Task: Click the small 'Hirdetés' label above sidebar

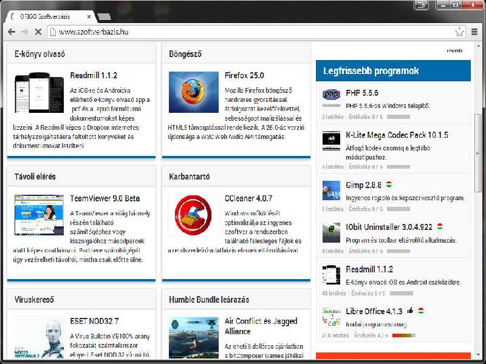Action: coord(454,51)
